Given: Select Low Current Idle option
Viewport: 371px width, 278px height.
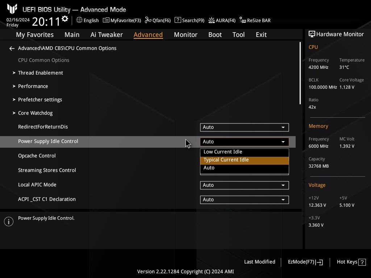Looking at the screenshot, I should coord(245,152).
